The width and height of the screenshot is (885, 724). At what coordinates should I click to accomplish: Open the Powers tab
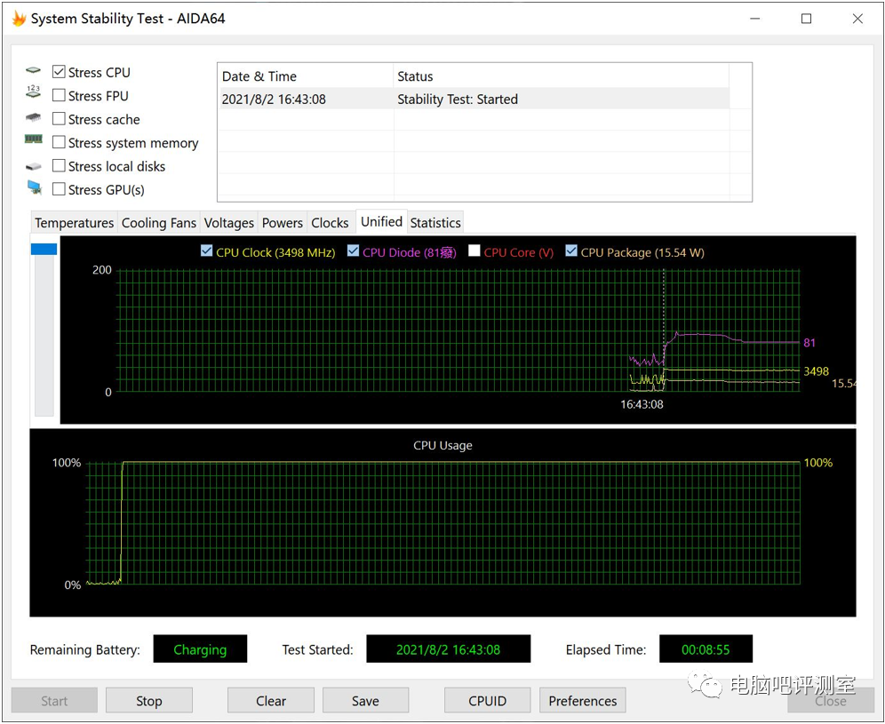click(x=283, y=223)
